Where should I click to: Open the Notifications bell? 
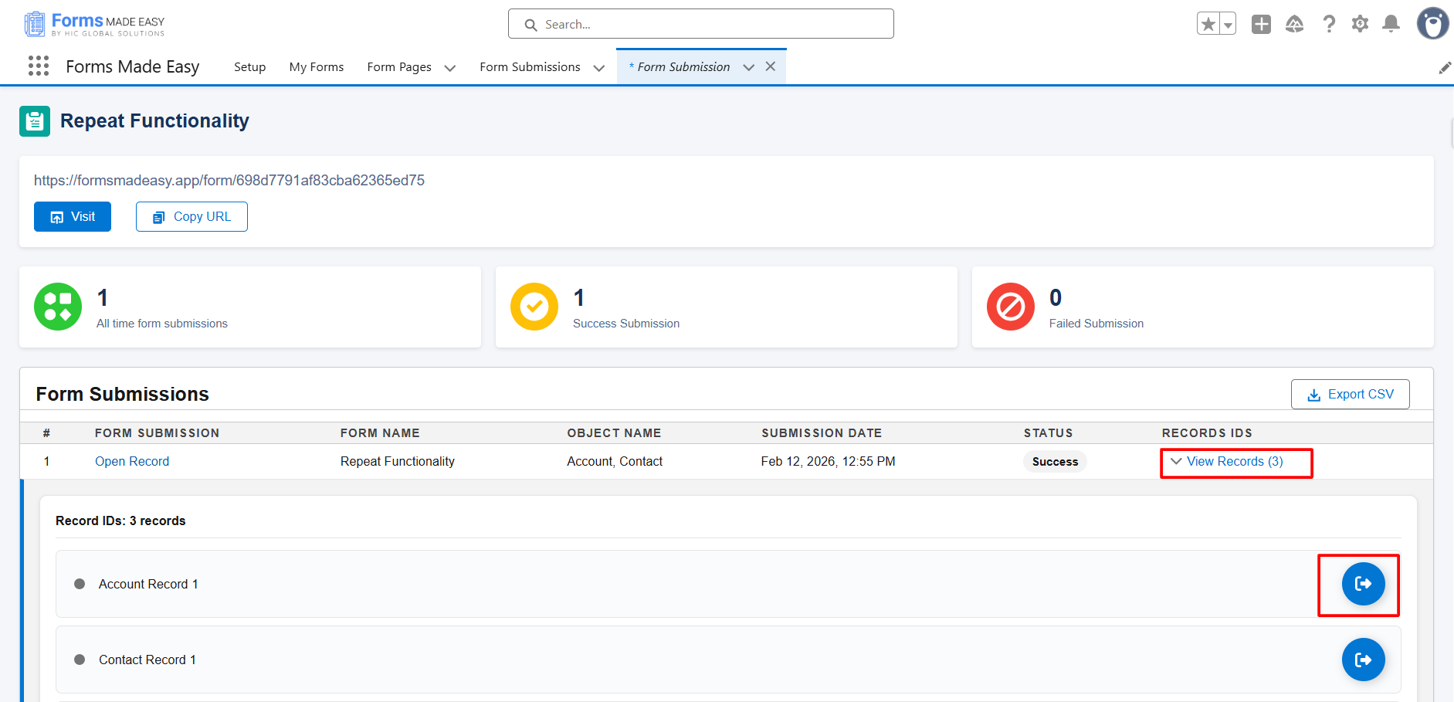click(x=1391, y=25)
